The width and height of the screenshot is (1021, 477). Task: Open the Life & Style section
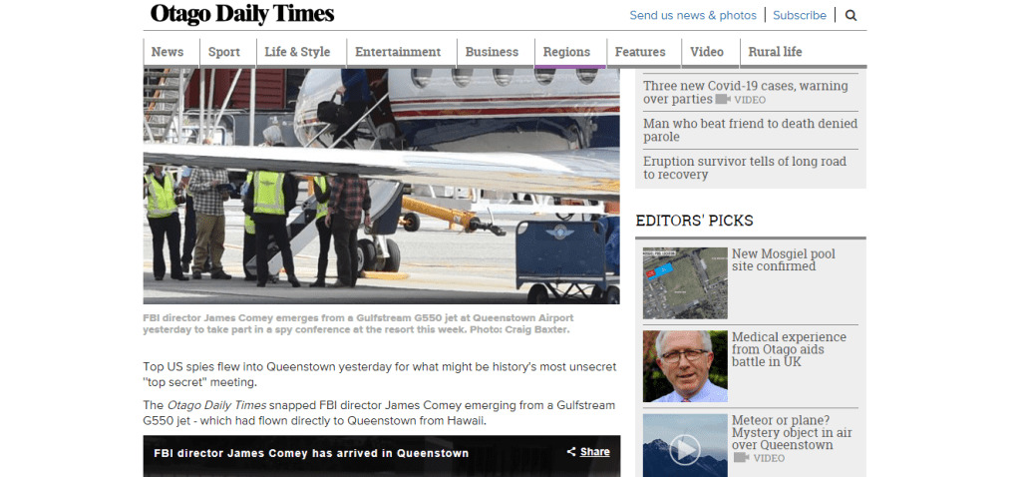(x=297, y=52)
